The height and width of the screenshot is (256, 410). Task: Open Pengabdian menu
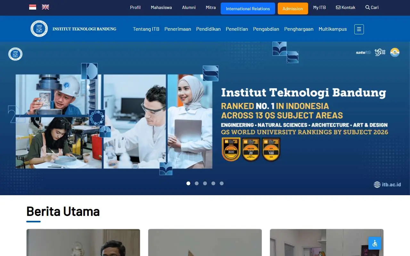tap(266, 29)
